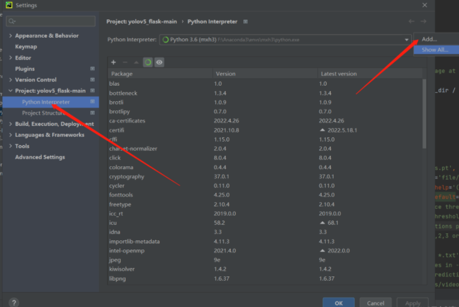Screen dimensions: 459x307
Task: Click the install package plus icon
Action: (x=114, y=62)
